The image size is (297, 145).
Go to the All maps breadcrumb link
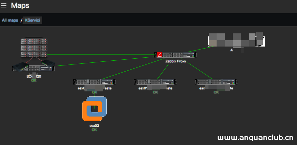pos(10,20)
